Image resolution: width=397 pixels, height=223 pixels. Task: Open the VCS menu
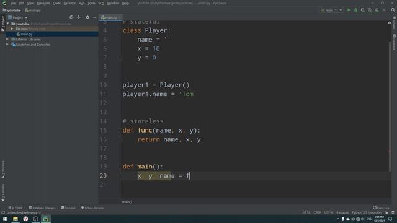101,3
